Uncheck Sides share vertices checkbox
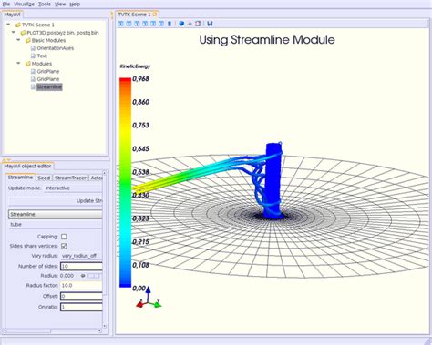This screenshot has height=345, width=432. pyautogui.click(x=64, y=246)
